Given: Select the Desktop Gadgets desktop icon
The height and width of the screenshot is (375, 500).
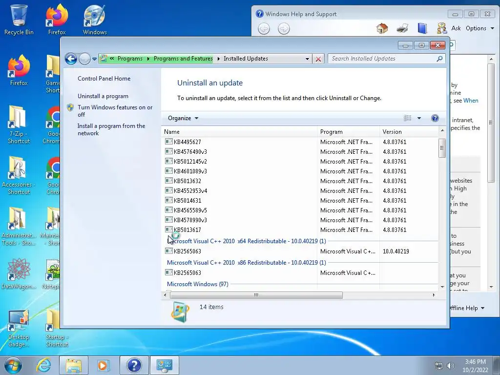Looking at the screenshot, I should click(19, 329).
